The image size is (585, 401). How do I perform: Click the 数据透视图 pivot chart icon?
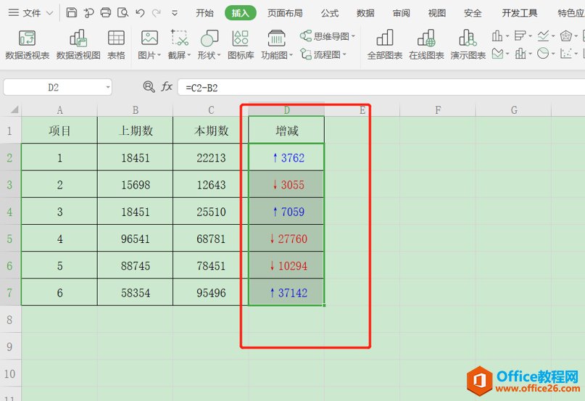coord(78,45)
